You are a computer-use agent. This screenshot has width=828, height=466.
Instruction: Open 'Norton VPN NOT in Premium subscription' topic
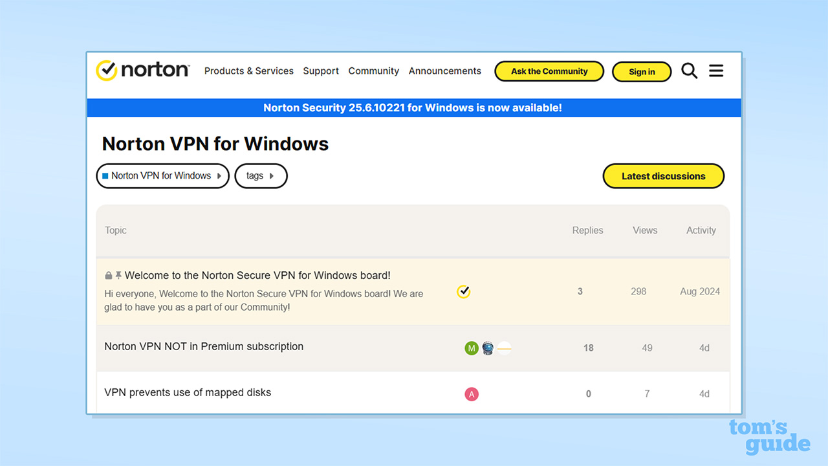[x=204, y=346]
